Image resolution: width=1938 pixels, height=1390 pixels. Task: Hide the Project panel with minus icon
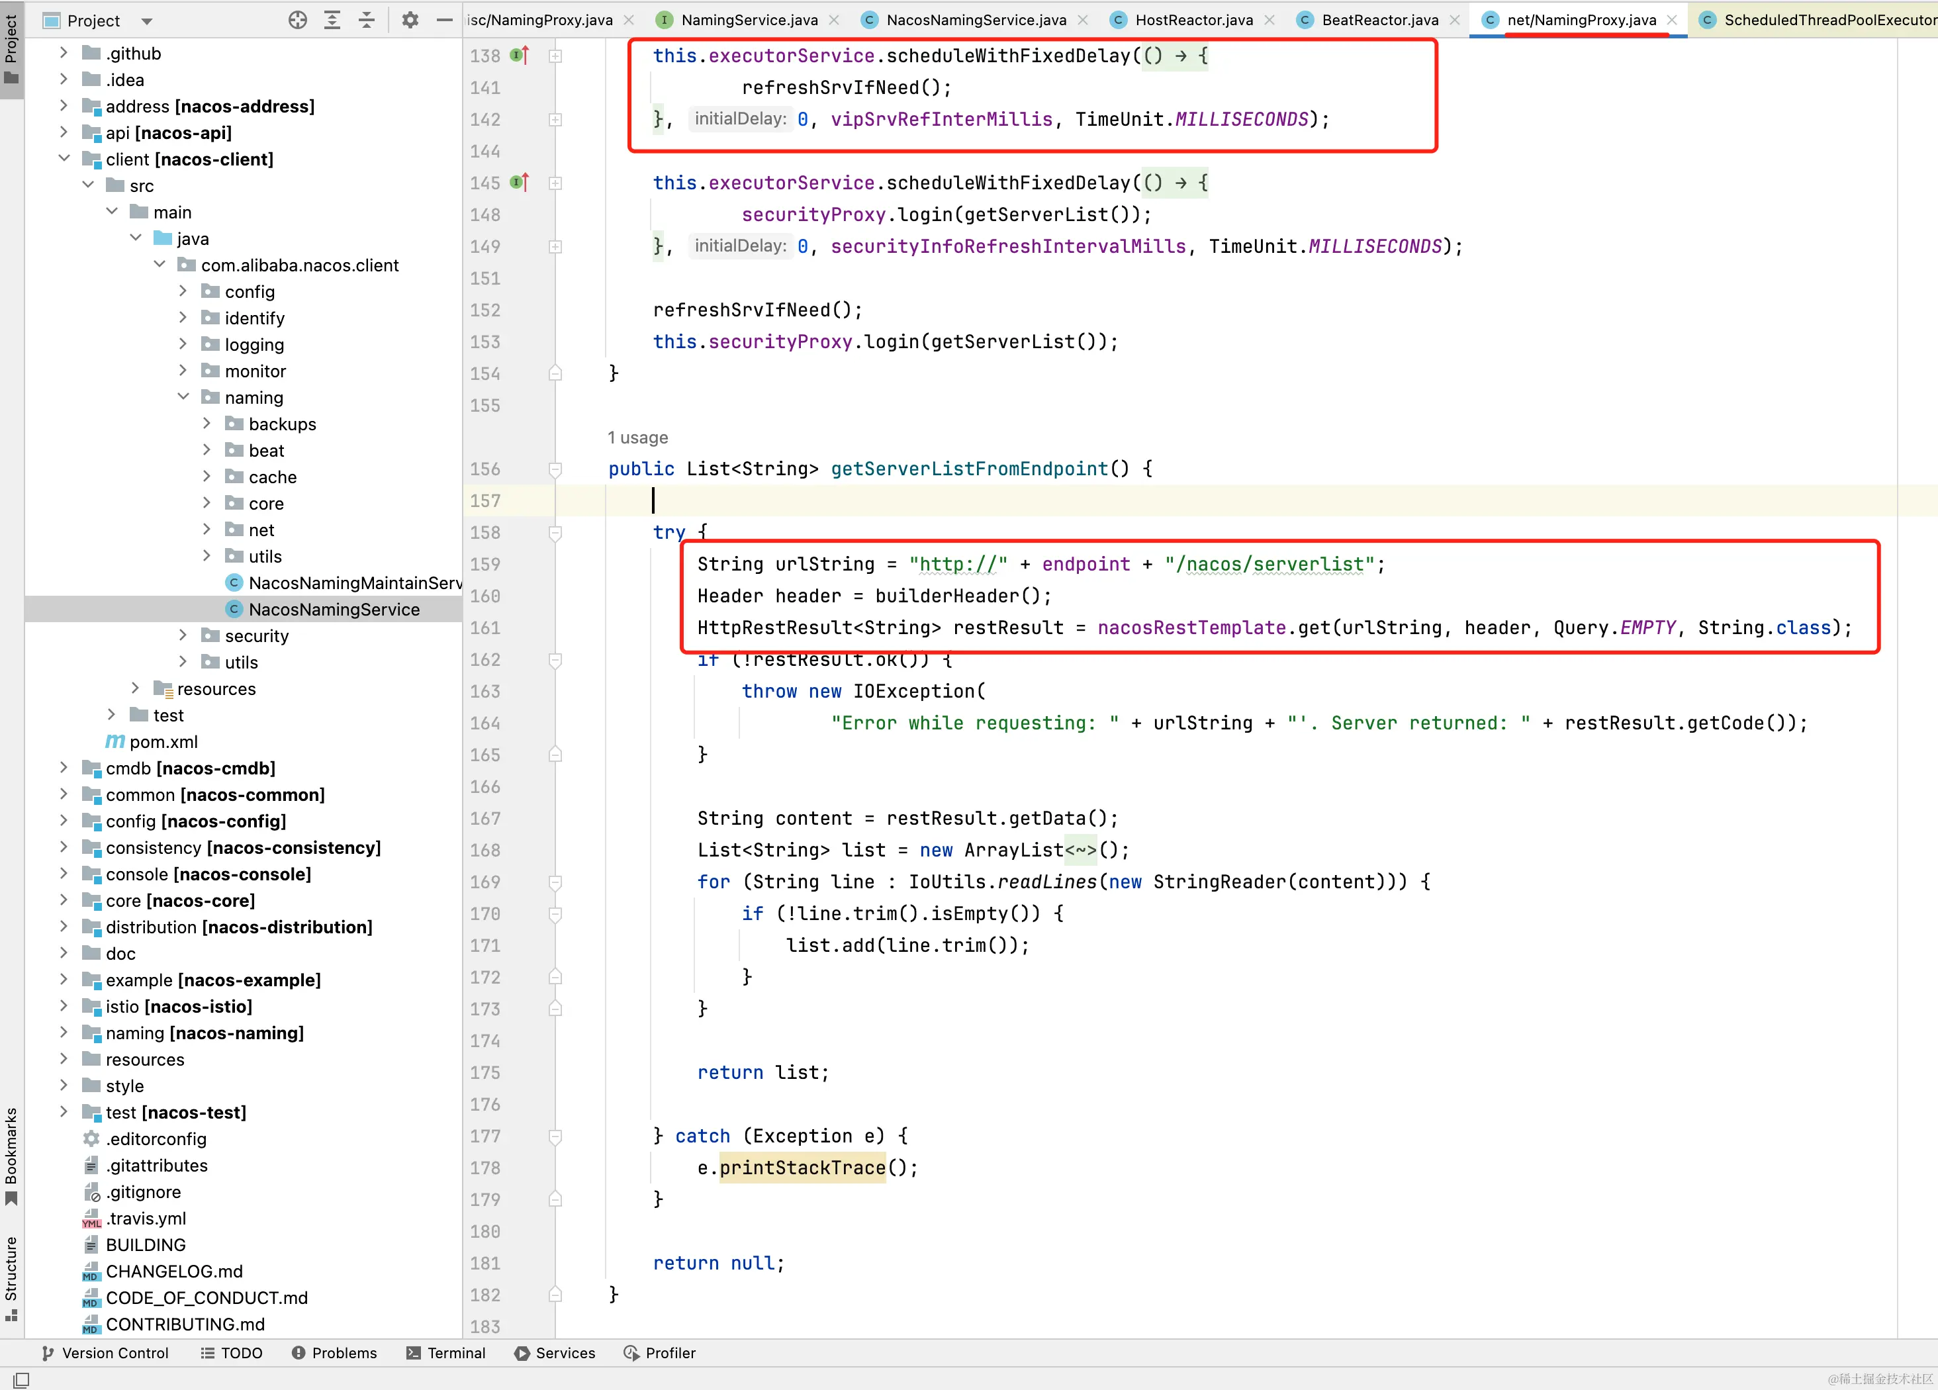[x=444, y=21]
